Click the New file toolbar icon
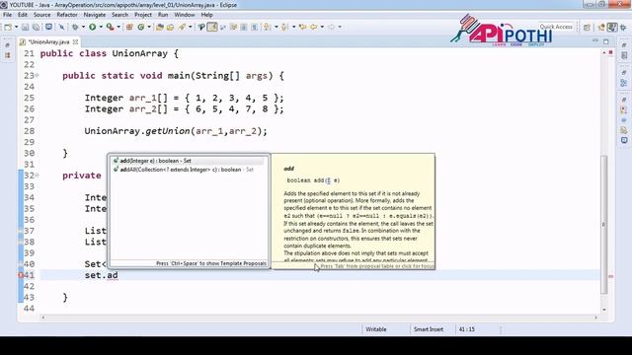 click(8, 27)
